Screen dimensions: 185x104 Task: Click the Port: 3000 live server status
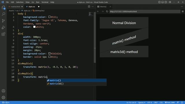pyautogui.click(x=170, y=103)
